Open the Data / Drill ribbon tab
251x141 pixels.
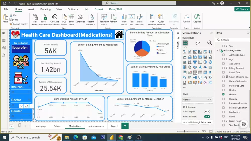tap(115, 9)
